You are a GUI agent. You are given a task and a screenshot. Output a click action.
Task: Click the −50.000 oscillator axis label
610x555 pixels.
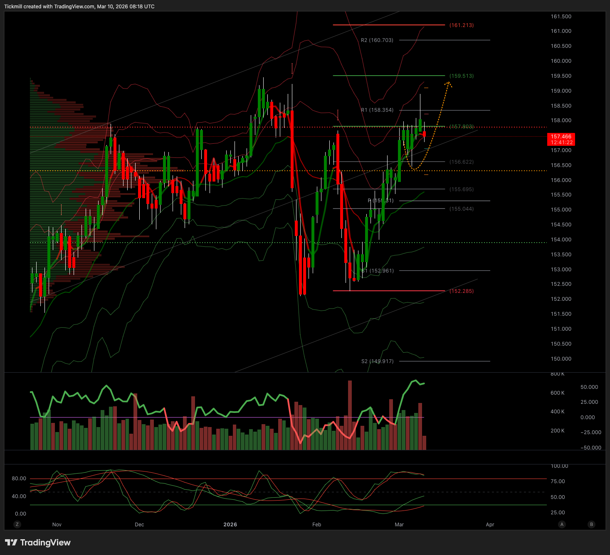(x=590, y=448)
